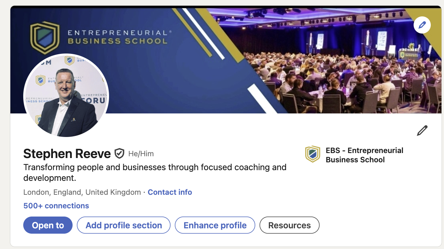Click the edit cover photo pencil icon
This screenshot has height=249, width=444.
coord(422,25)
